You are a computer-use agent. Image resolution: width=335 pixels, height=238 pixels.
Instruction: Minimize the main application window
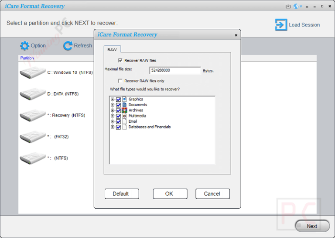click(314, 7)
